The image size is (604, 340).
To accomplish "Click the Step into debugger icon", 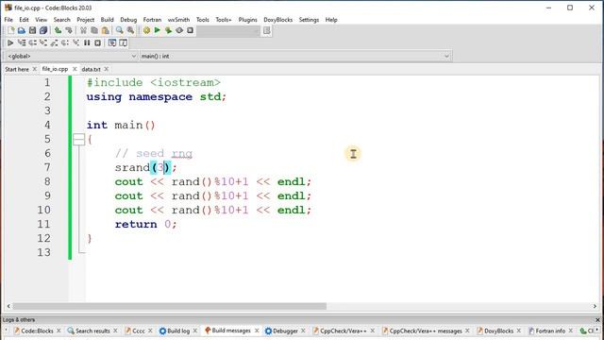I will 43,42.
